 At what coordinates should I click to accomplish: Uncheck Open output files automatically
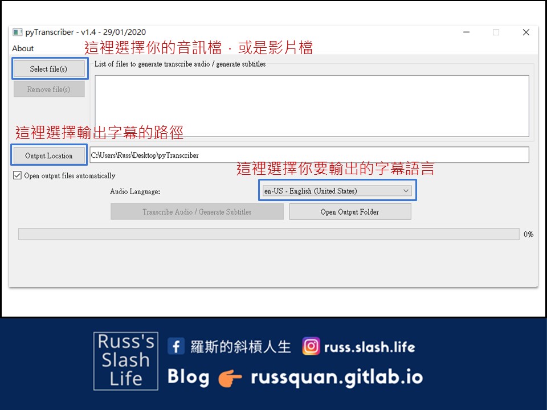click(x=18, y=176)
